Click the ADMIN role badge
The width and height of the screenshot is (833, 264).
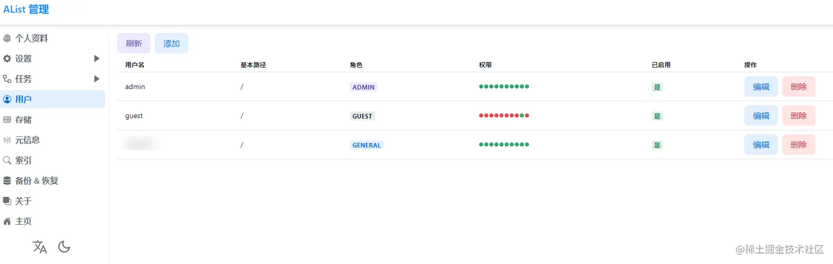click(x=364, y=87)
